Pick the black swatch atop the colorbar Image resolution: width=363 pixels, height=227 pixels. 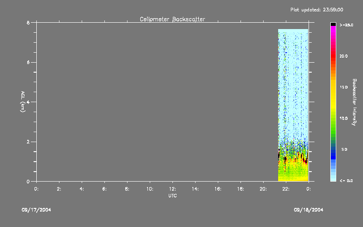coord(333,24)
